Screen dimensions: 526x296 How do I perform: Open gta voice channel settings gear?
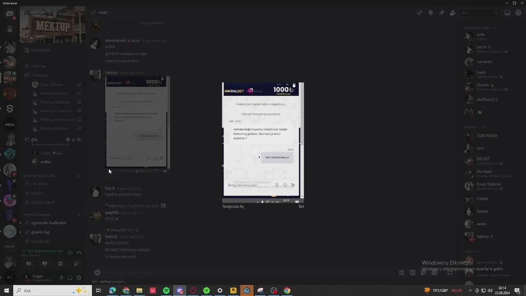[x=79, y=140]
